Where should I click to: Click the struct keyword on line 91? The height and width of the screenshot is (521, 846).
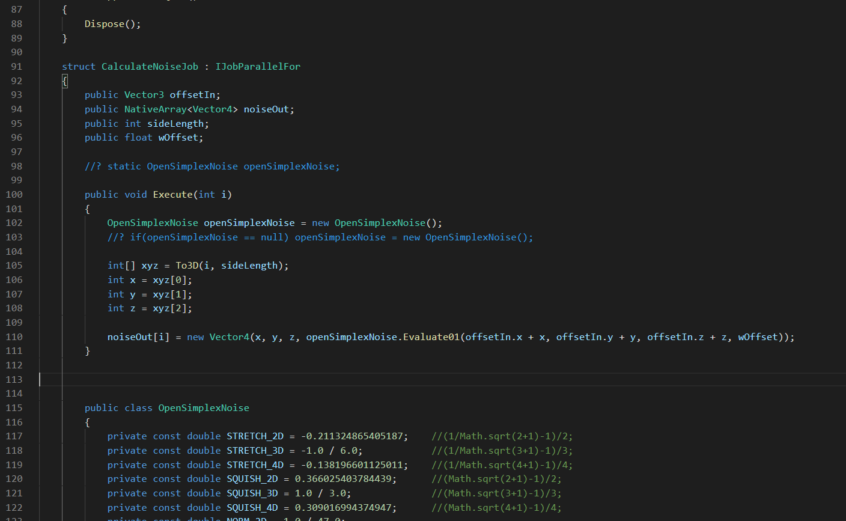coord(79,67)
